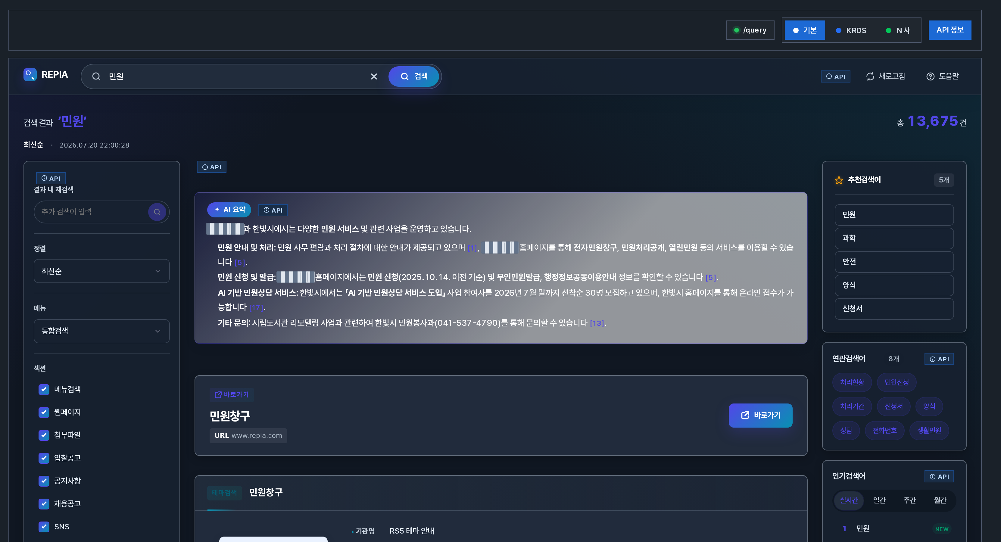This screenshot has width=1001, height=542.
Task: Select the KRDS theme option
Action: pos(851,30)
